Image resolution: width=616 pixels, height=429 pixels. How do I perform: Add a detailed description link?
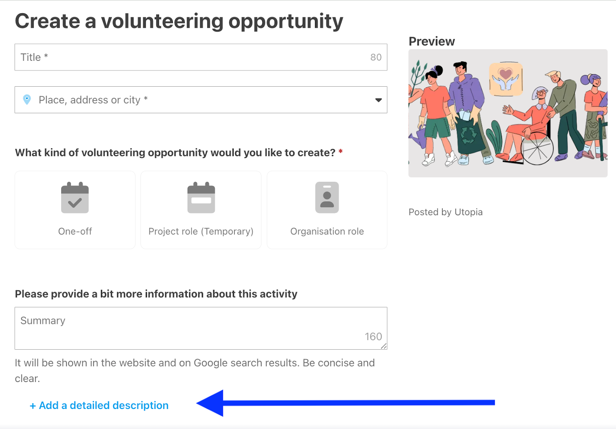[104, 406]
